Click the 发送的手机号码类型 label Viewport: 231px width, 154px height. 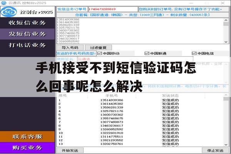point(76,54)
